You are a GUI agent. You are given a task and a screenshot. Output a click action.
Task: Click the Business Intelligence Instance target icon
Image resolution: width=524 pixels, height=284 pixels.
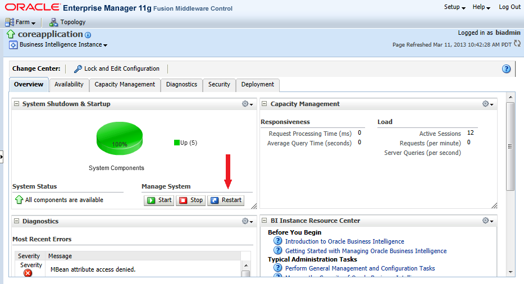point(13,45)
